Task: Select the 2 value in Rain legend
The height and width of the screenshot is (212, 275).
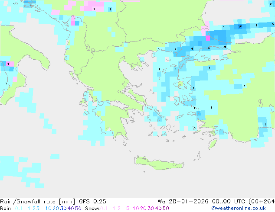Action: pos(34,209)
